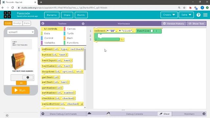Click the copyright icon at bottom left

tap(7, 115)
